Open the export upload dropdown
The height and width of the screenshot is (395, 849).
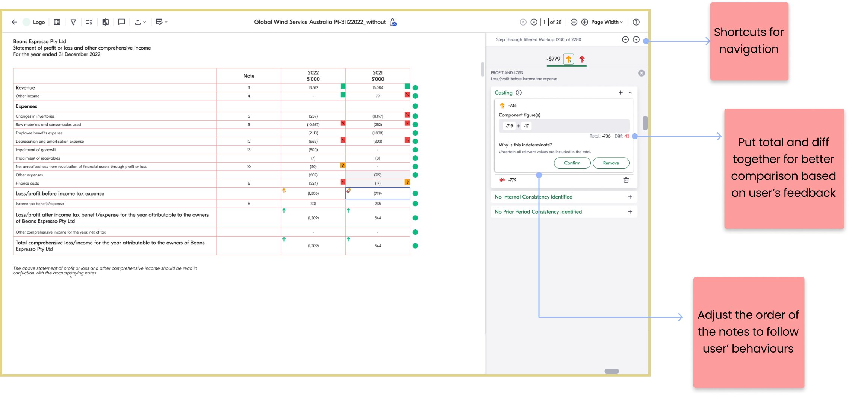tap(140, 22)
